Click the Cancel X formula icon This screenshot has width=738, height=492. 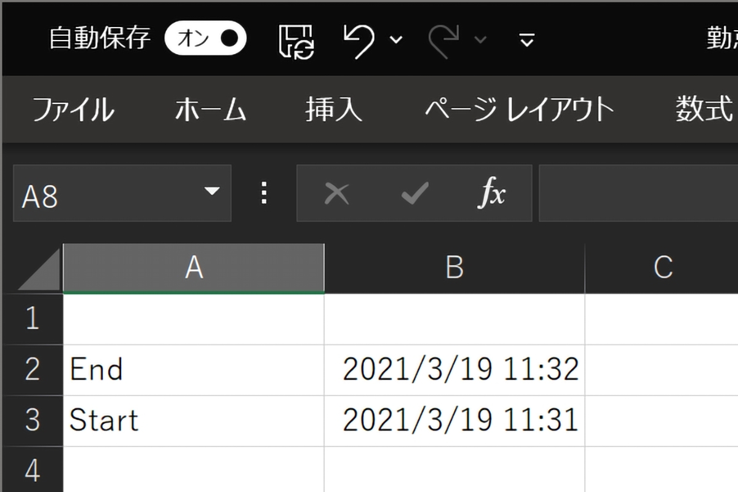click(x=336, y=194)
